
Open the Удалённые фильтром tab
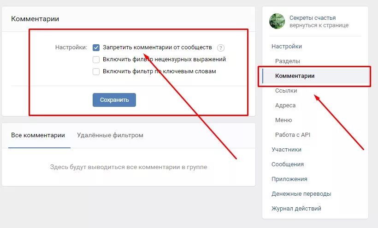click(x=110, y=135)
